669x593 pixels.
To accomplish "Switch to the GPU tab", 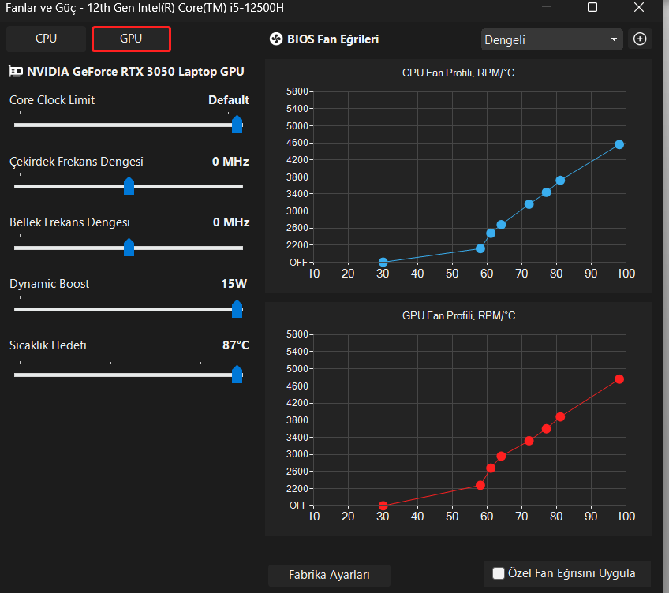I will pyautogui.click(x=131, y=39).
